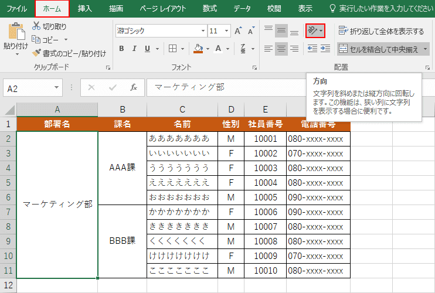
Task: Open the Copy dropdown arrow
Action: pos(66,40)
